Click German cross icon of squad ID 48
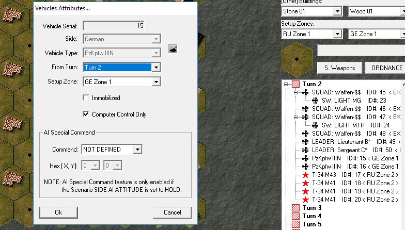 [305, 134]
